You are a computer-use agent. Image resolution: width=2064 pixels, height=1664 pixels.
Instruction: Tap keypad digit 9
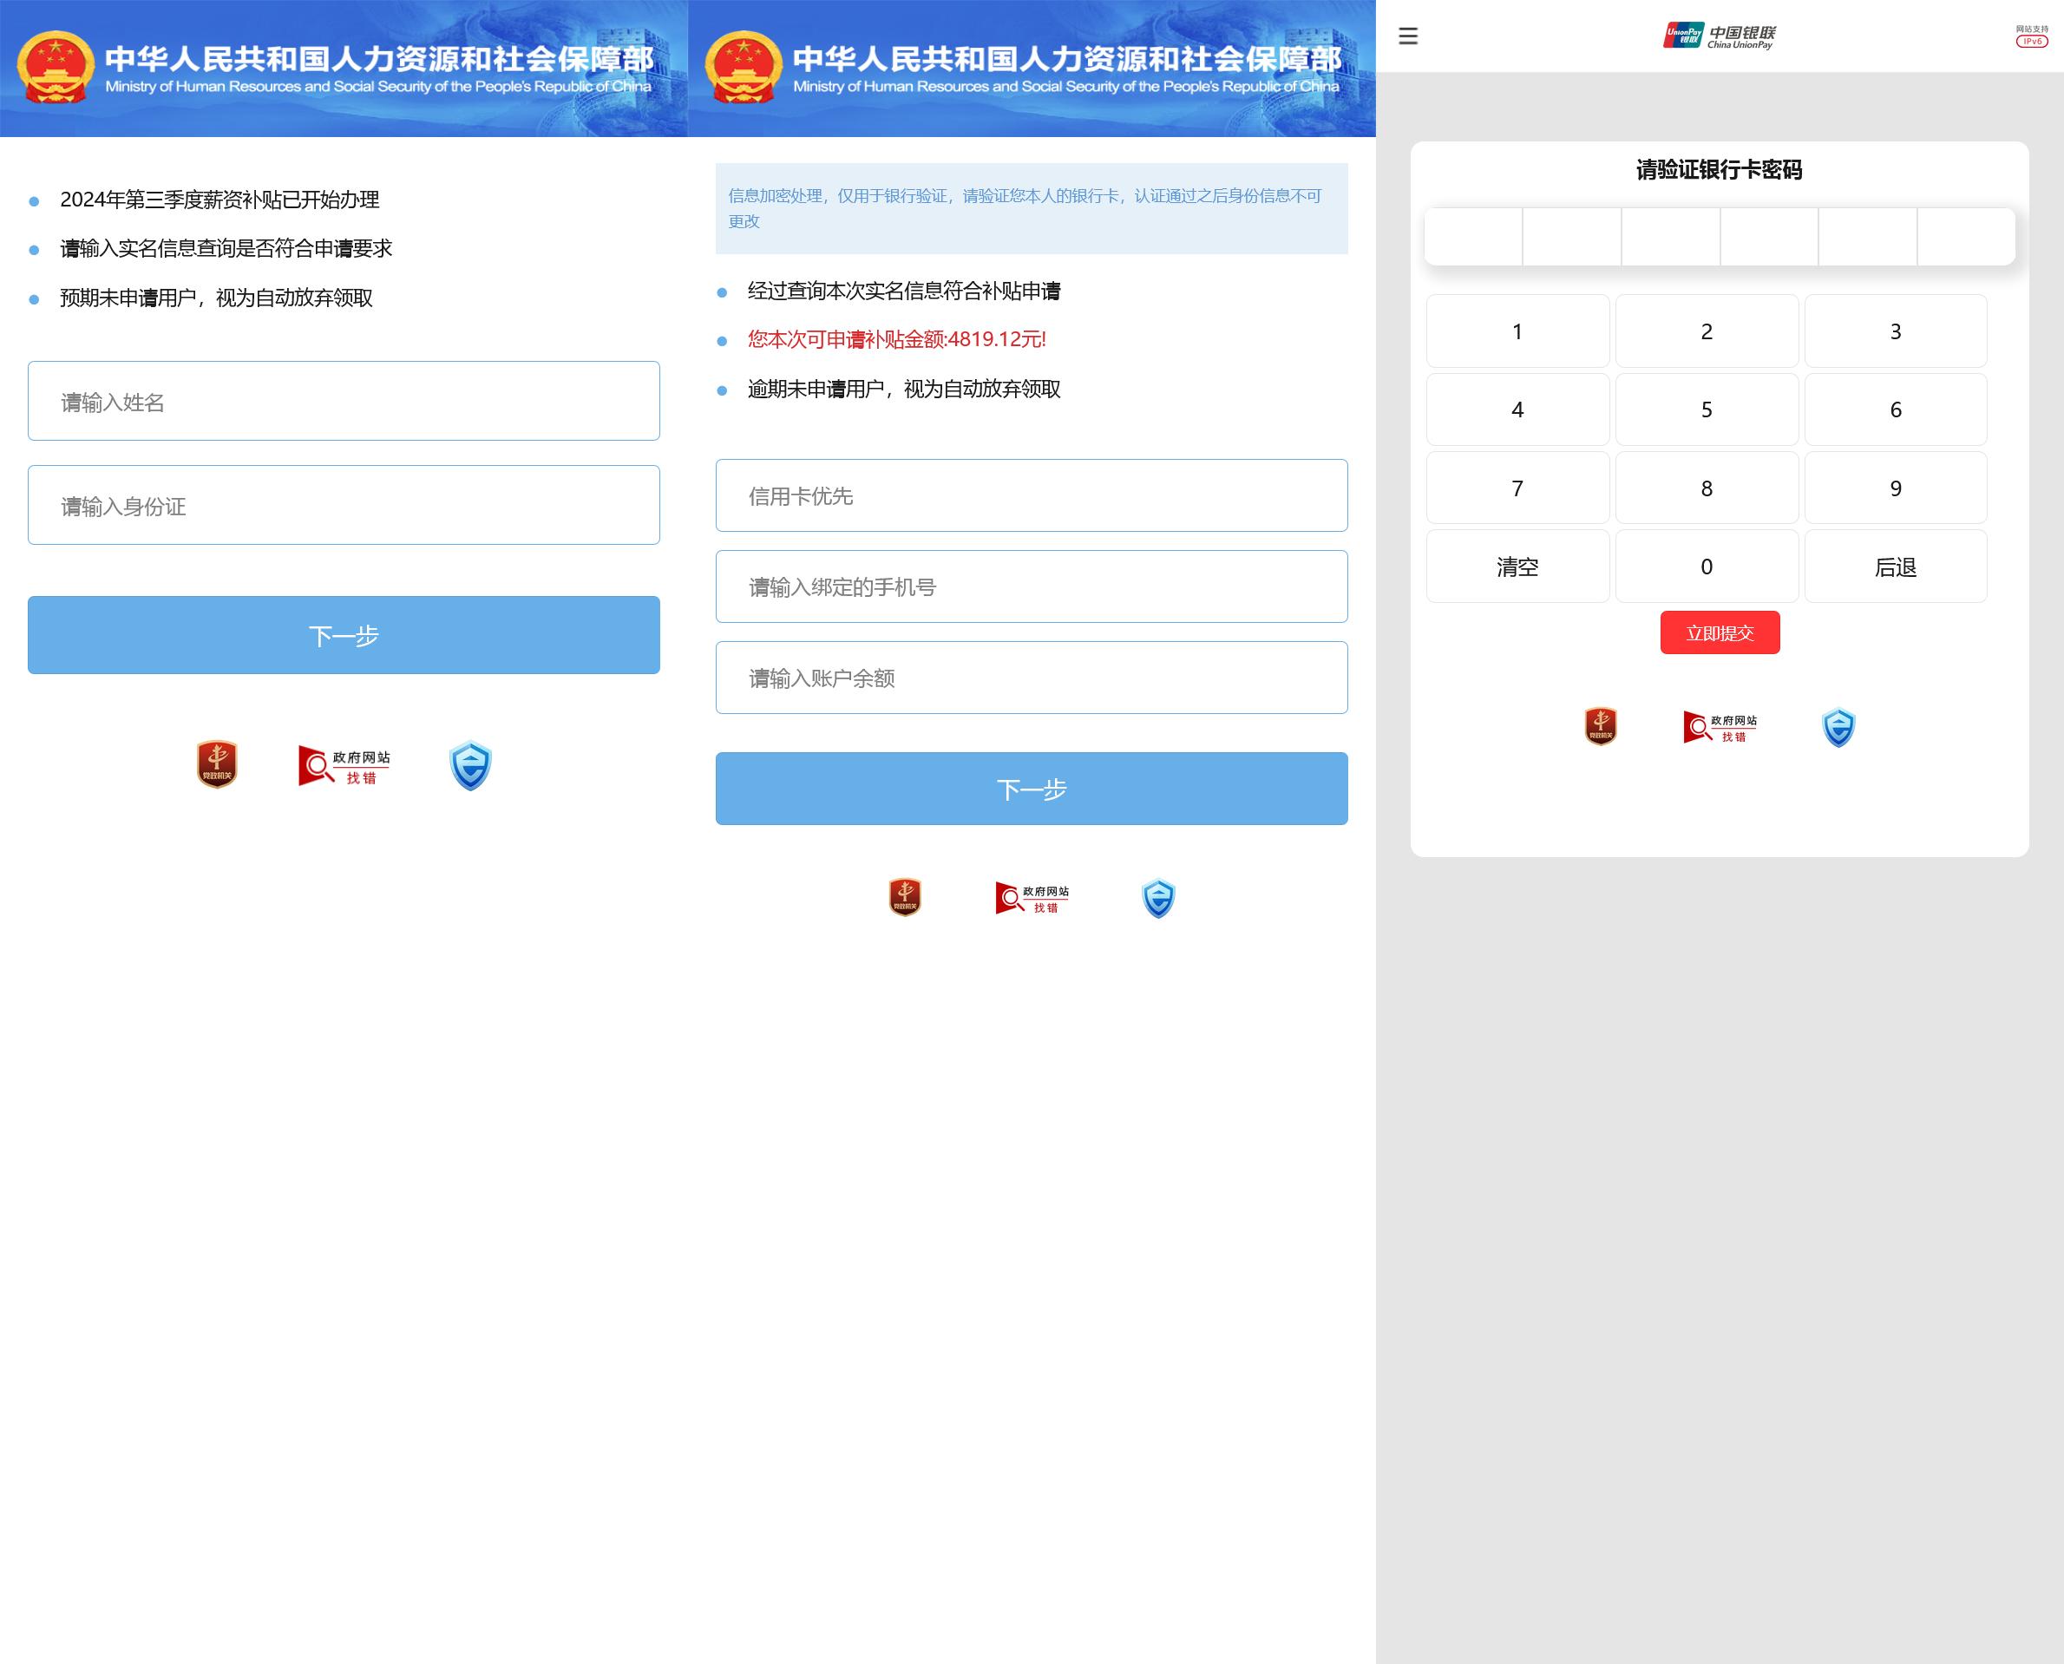coord(1896,488)
